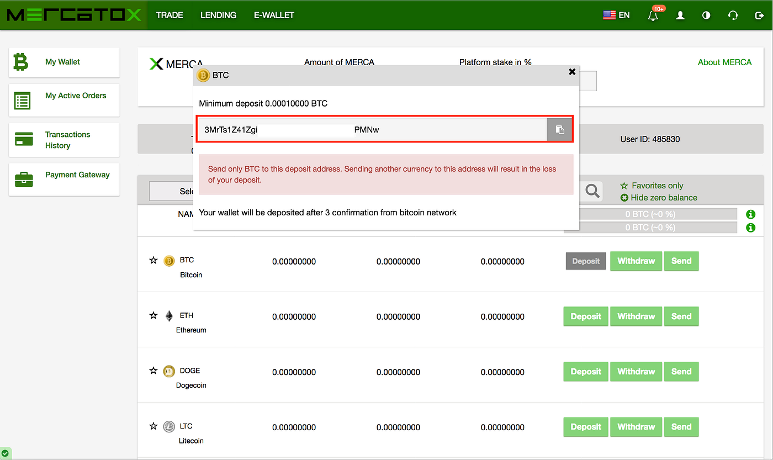773x460 pixels.
Task: Click the Bitcoin coin icon in the BTC row
Action: [x=169, y=261]
